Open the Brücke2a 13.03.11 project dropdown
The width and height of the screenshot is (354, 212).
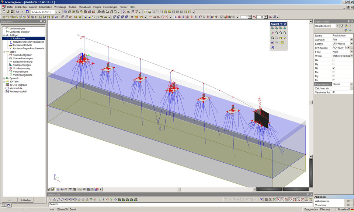(x=56, y=12)
